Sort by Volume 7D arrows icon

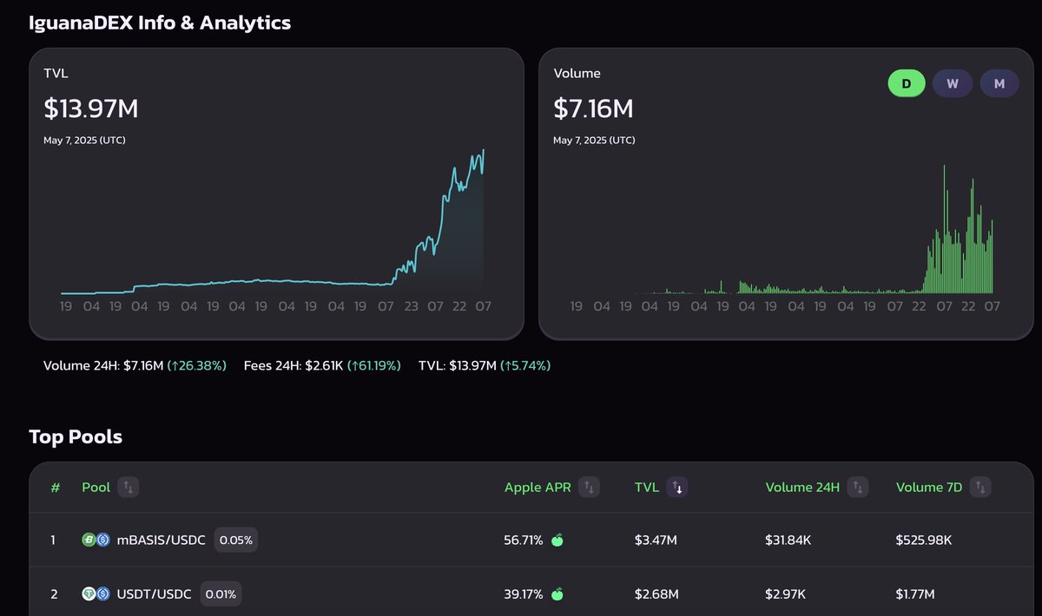(x=980, y=488)
